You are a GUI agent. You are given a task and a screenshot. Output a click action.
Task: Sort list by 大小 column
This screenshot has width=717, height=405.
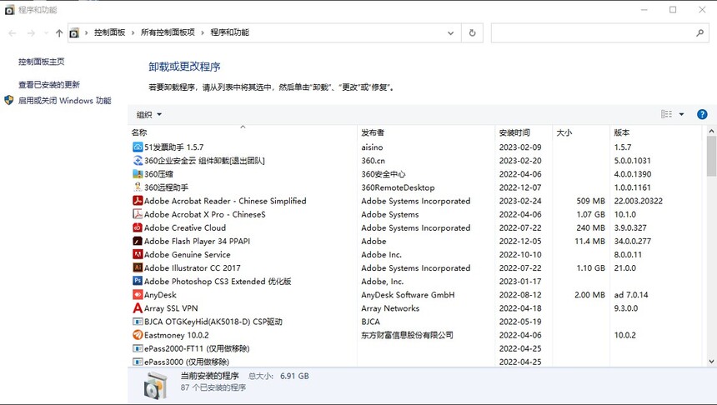(x=581, y=132)
